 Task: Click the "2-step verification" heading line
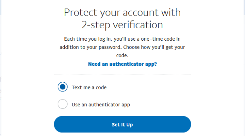pyautogui.click(x=122, y=25)
